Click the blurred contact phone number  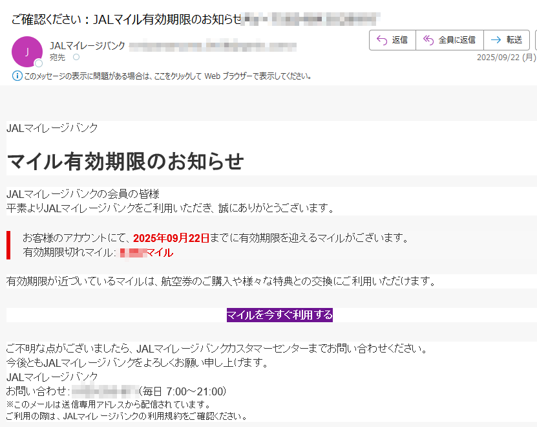tap(105, 391)
